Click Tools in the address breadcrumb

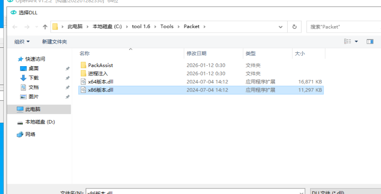coord(167,27)
